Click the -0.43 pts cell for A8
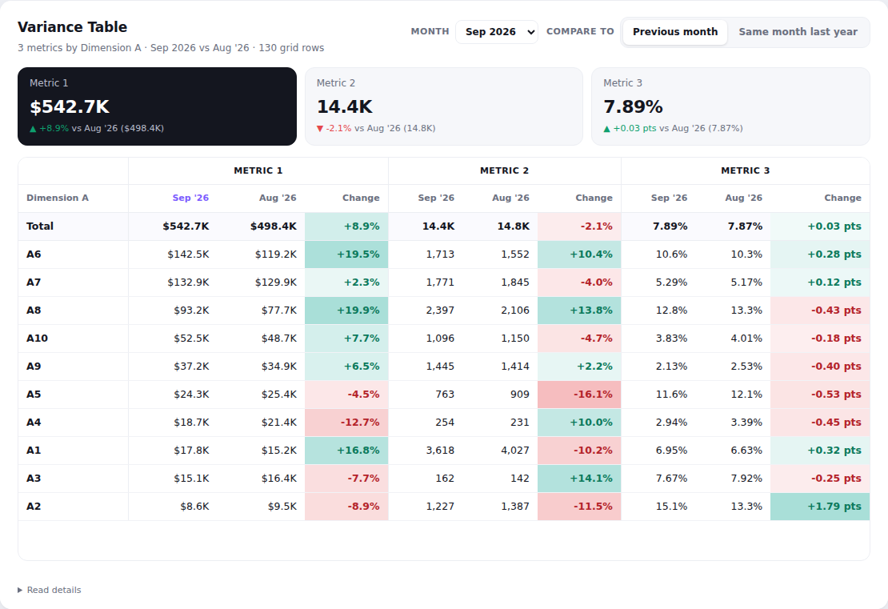The image size is (888, 609). click(x=820, y=311)
